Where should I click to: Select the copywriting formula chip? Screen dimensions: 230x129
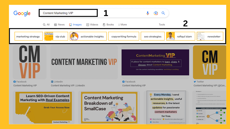[124, 36]
